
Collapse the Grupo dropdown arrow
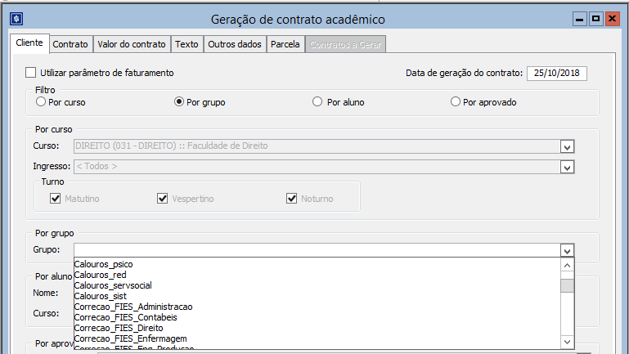point(565,250)
